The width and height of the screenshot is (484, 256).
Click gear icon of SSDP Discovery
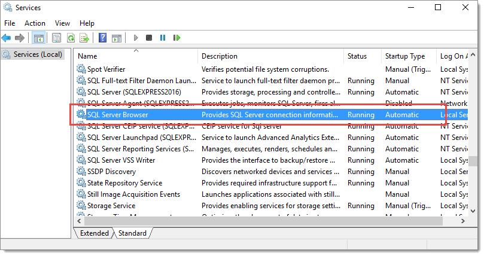click(81, 171)
